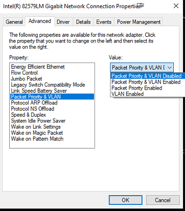Viewport: 185px width, 211px height.
Task: Open the Power Management tab
Action: click(x=138, y=22)
